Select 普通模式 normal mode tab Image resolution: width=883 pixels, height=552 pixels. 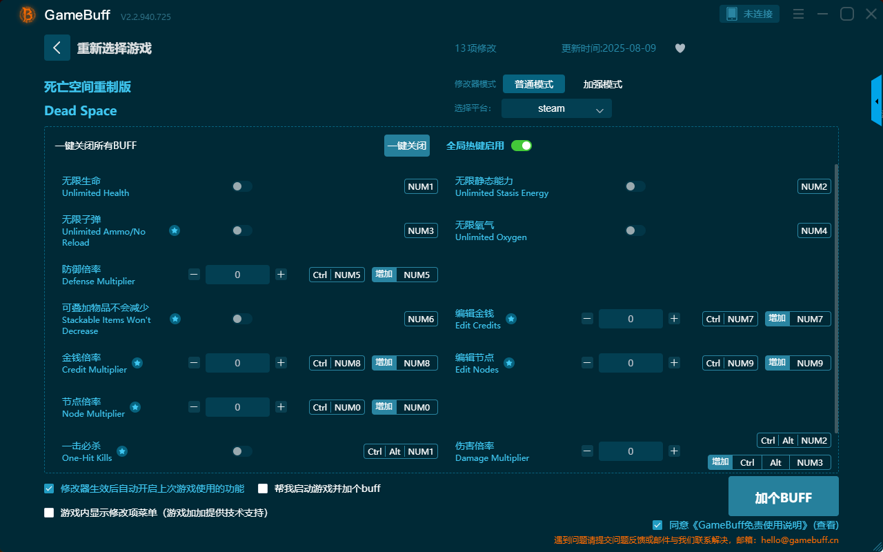[x=534, y=84]
